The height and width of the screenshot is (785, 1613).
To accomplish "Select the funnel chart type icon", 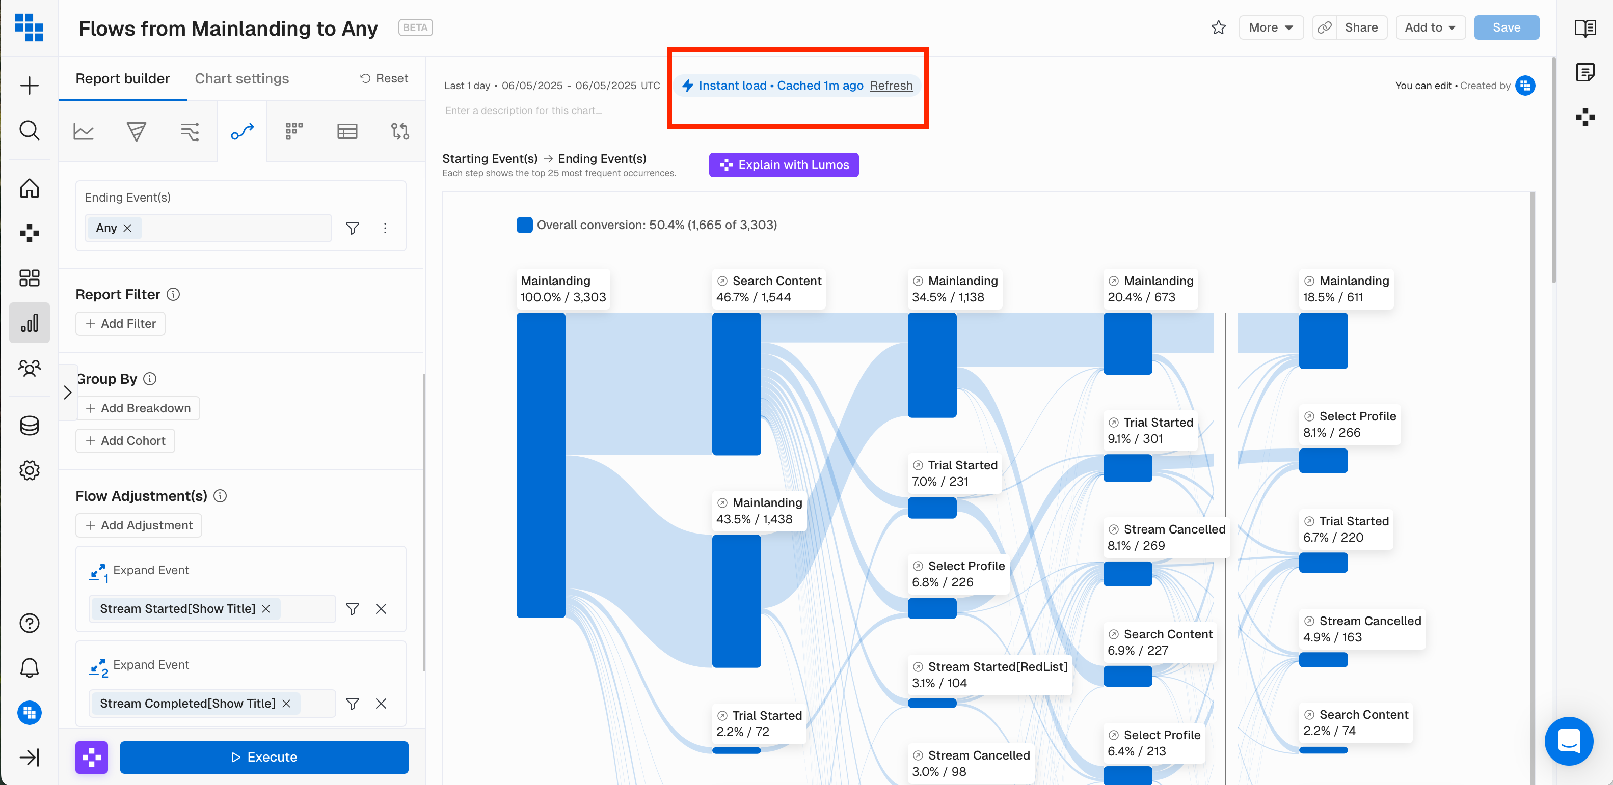I will tap(136, 131).
